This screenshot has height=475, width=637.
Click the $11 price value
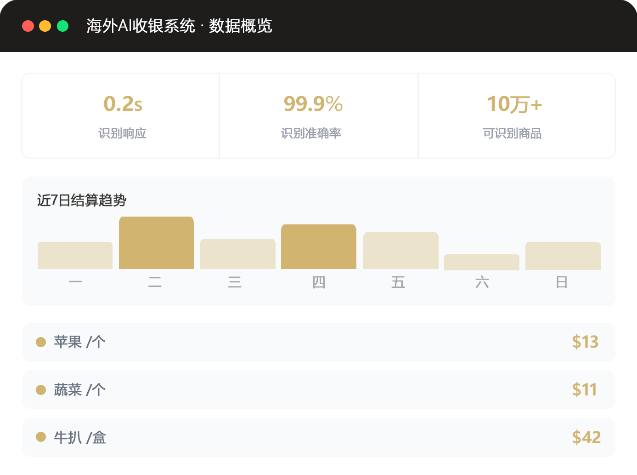click(x=585, y=390)
